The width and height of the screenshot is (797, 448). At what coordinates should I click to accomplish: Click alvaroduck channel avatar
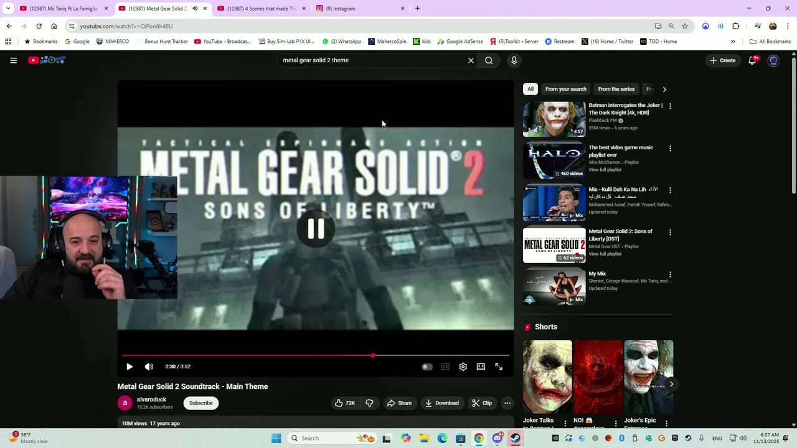pos(125,403)
